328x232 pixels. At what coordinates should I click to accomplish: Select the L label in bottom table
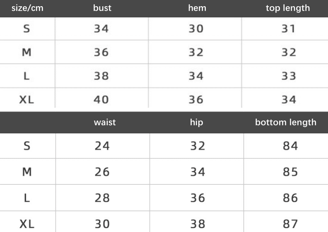27,198
